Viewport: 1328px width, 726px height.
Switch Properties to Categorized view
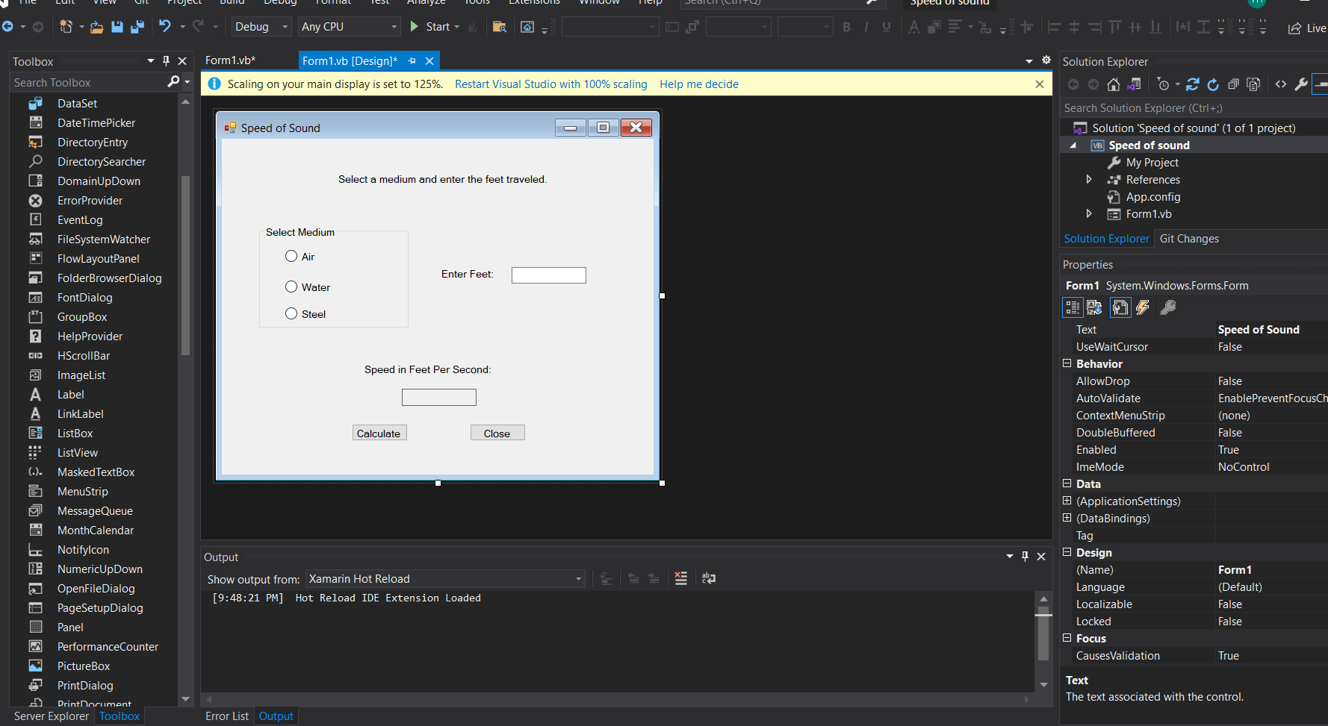coord(1073,307)
